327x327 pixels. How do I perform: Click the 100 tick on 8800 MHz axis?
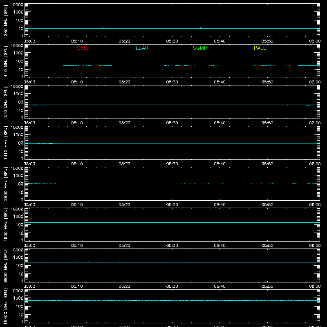coord(20,266)
